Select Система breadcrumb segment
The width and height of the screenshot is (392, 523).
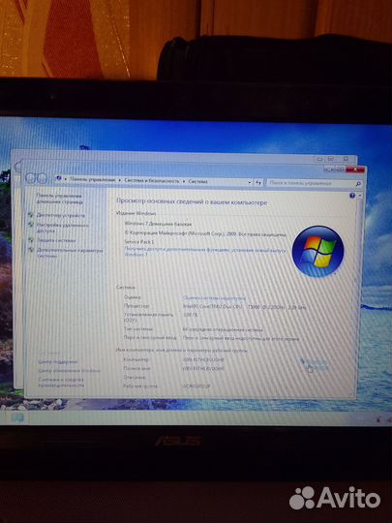point(197,181)
